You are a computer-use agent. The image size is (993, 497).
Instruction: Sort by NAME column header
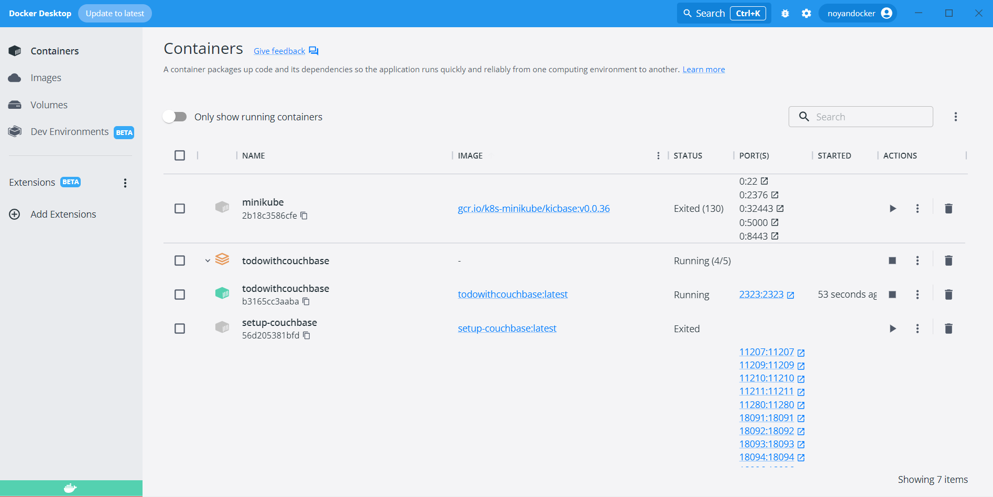click(x=254, y=156)
